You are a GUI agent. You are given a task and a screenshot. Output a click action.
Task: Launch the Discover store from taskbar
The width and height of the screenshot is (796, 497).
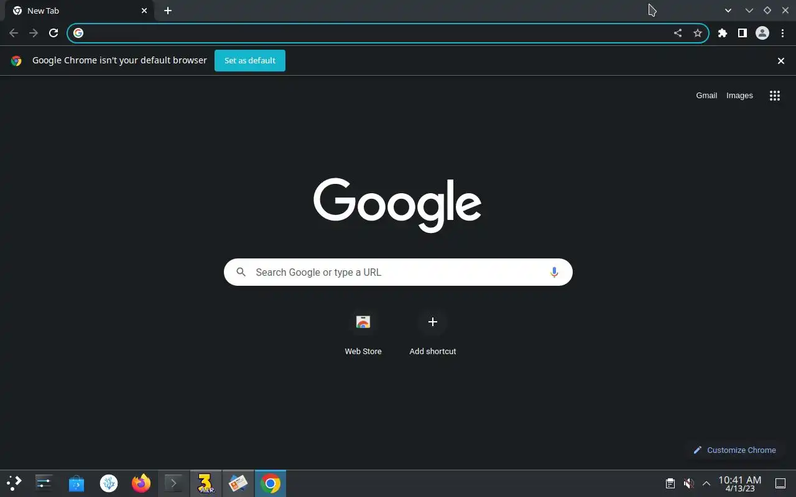[76, 483]
